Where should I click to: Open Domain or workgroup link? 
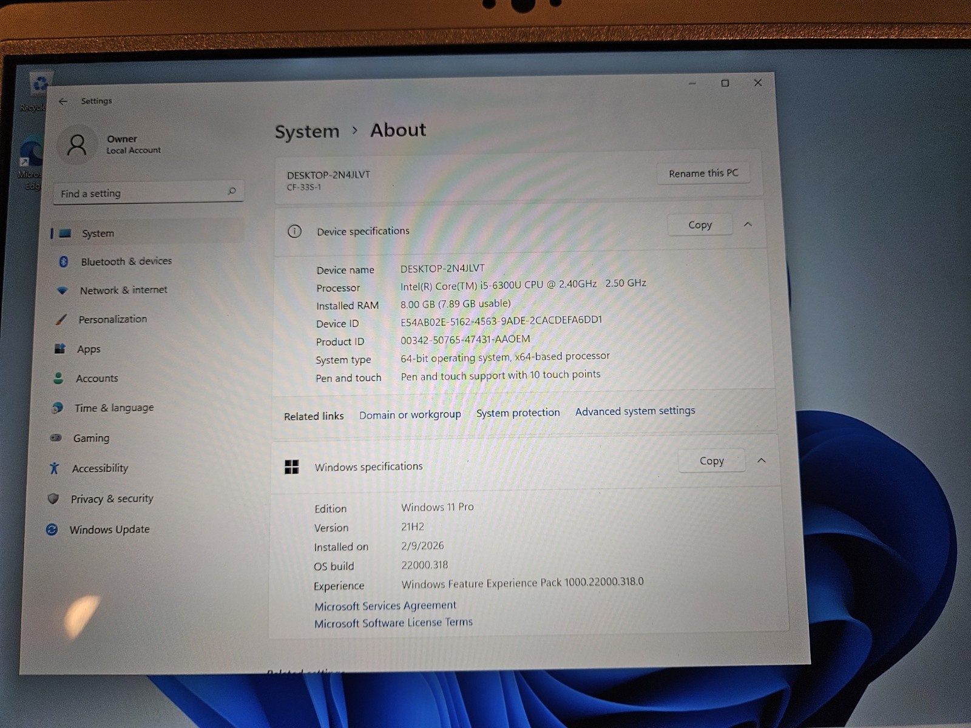pyautogui.click(x=410, y=415)
